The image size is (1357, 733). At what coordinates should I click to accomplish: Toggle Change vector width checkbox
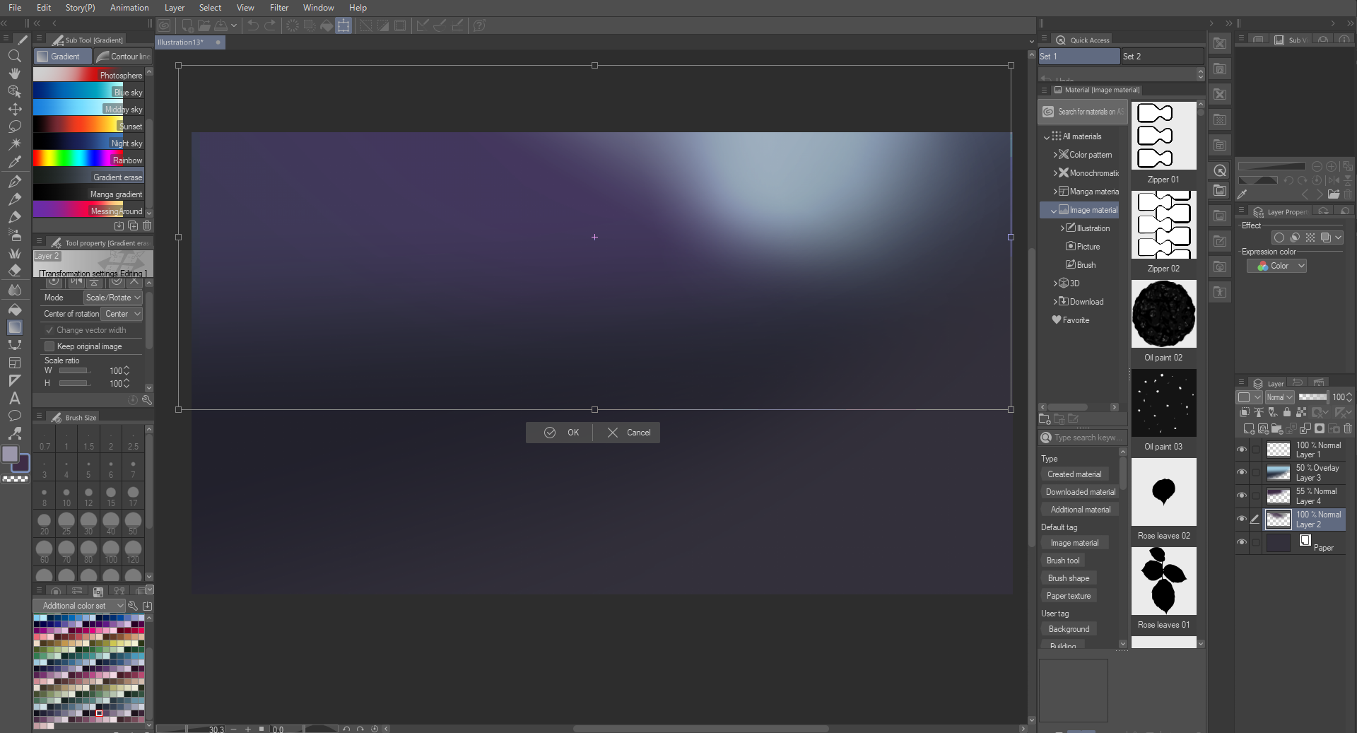click(49, 330)
